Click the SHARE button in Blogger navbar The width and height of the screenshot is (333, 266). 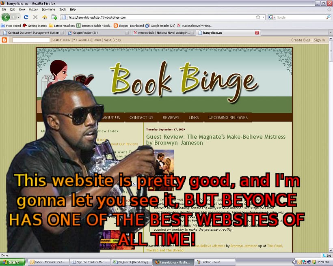pyautogui.click(x=97, y=40)
